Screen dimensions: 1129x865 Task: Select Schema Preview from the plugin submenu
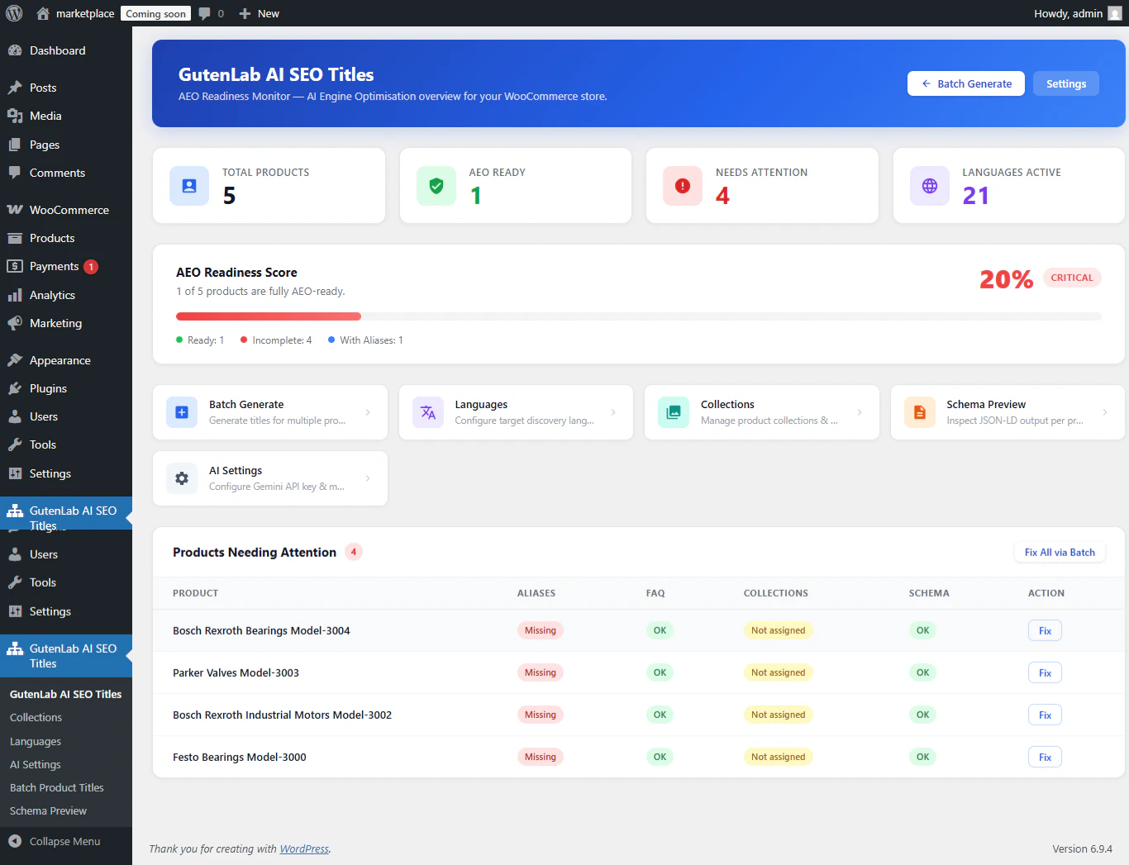pos(48,810)
